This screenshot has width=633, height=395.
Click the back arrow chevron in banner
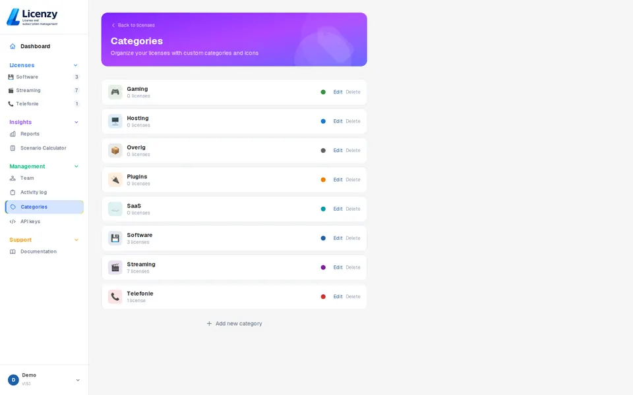point(113,25)
